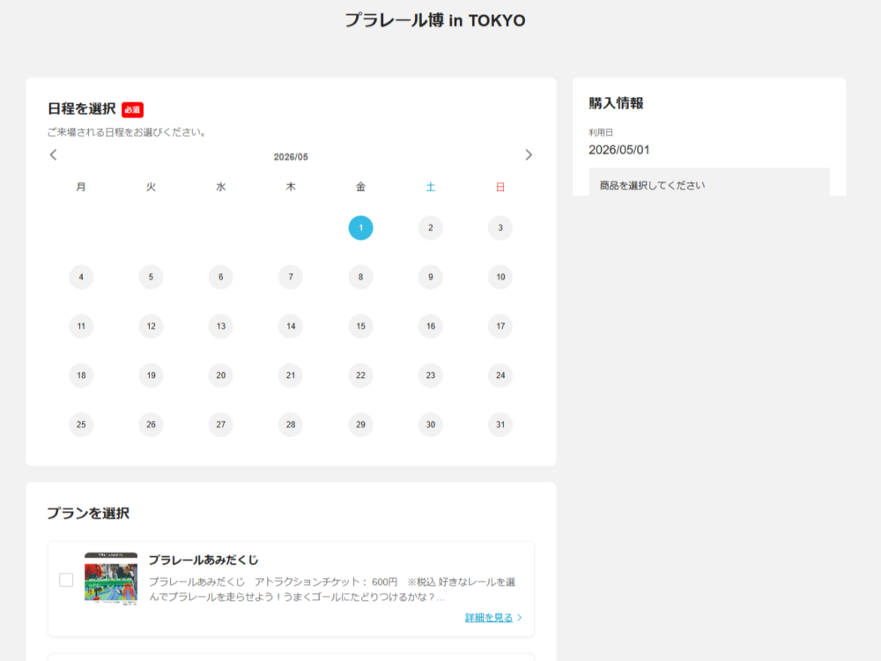The image size is (881, 661).
Task: Pick the 15th on the calendar
Action: pyautogui.click(x=360, y=326)
